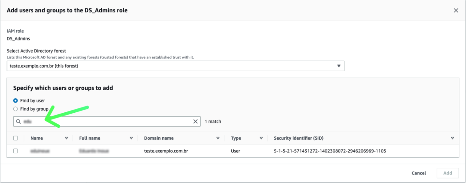Click inside the user search input

coord(108,121)
